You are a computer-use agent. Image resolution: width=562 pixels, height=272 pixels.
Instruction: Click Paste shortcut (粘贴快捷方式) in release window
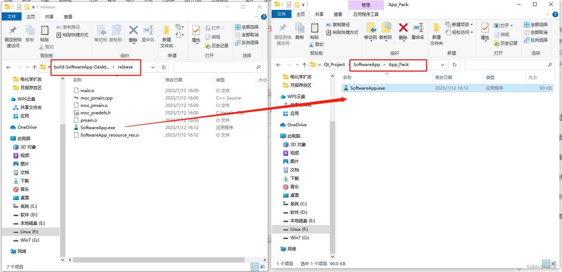72,35
